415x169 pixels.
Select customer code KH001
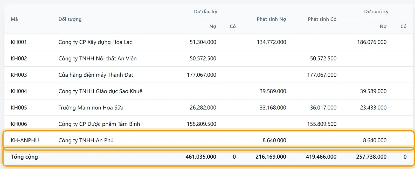(x=19, y=42)
